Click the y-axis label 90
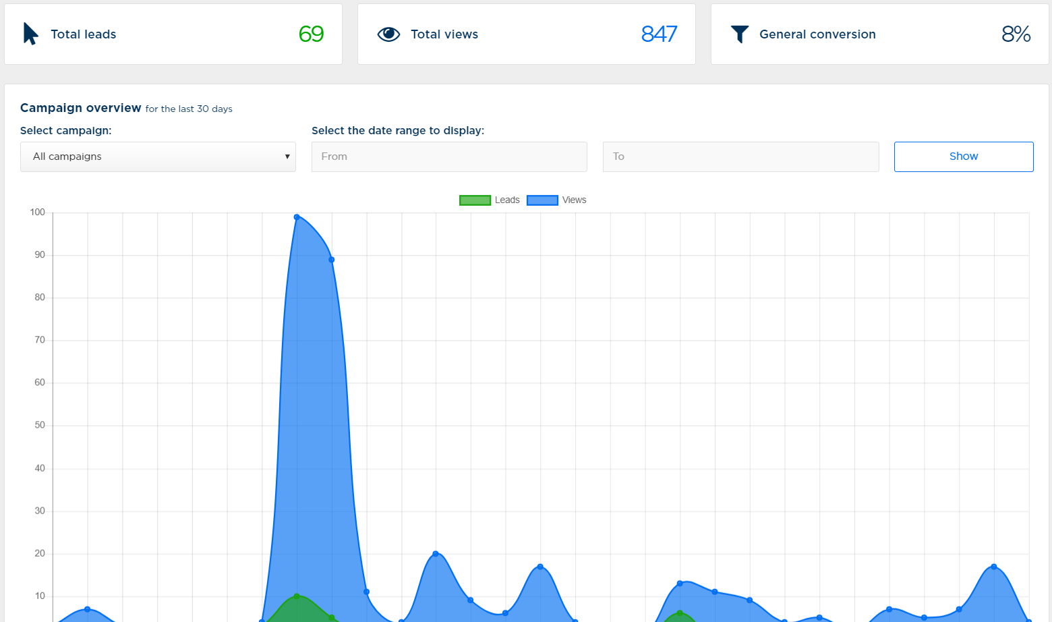1052x622 pixels. (x=40, y=255)
